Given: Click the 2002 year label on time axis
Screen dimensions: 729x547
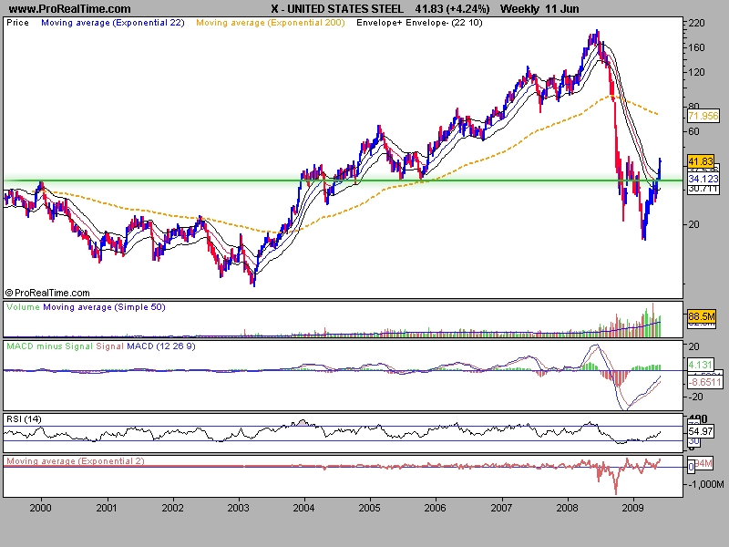Looking at the screenshot, I should [172, 508].
